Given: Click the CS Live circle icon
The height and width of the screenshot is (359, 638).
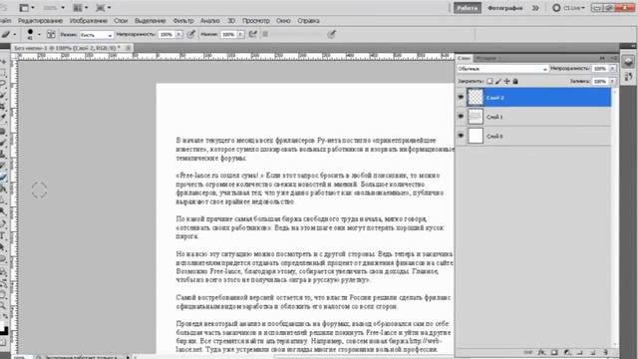Looking at the screenshot, I should pos(556,8).
